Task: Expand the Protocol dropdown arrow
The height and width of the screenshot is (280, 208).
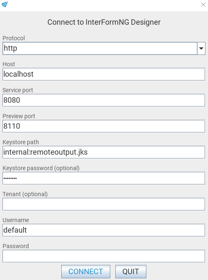Action: [x=201, y=48]
